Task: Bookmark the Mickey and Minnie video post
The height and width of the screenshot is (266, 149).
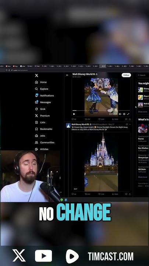Action: (x=126, y=119)
